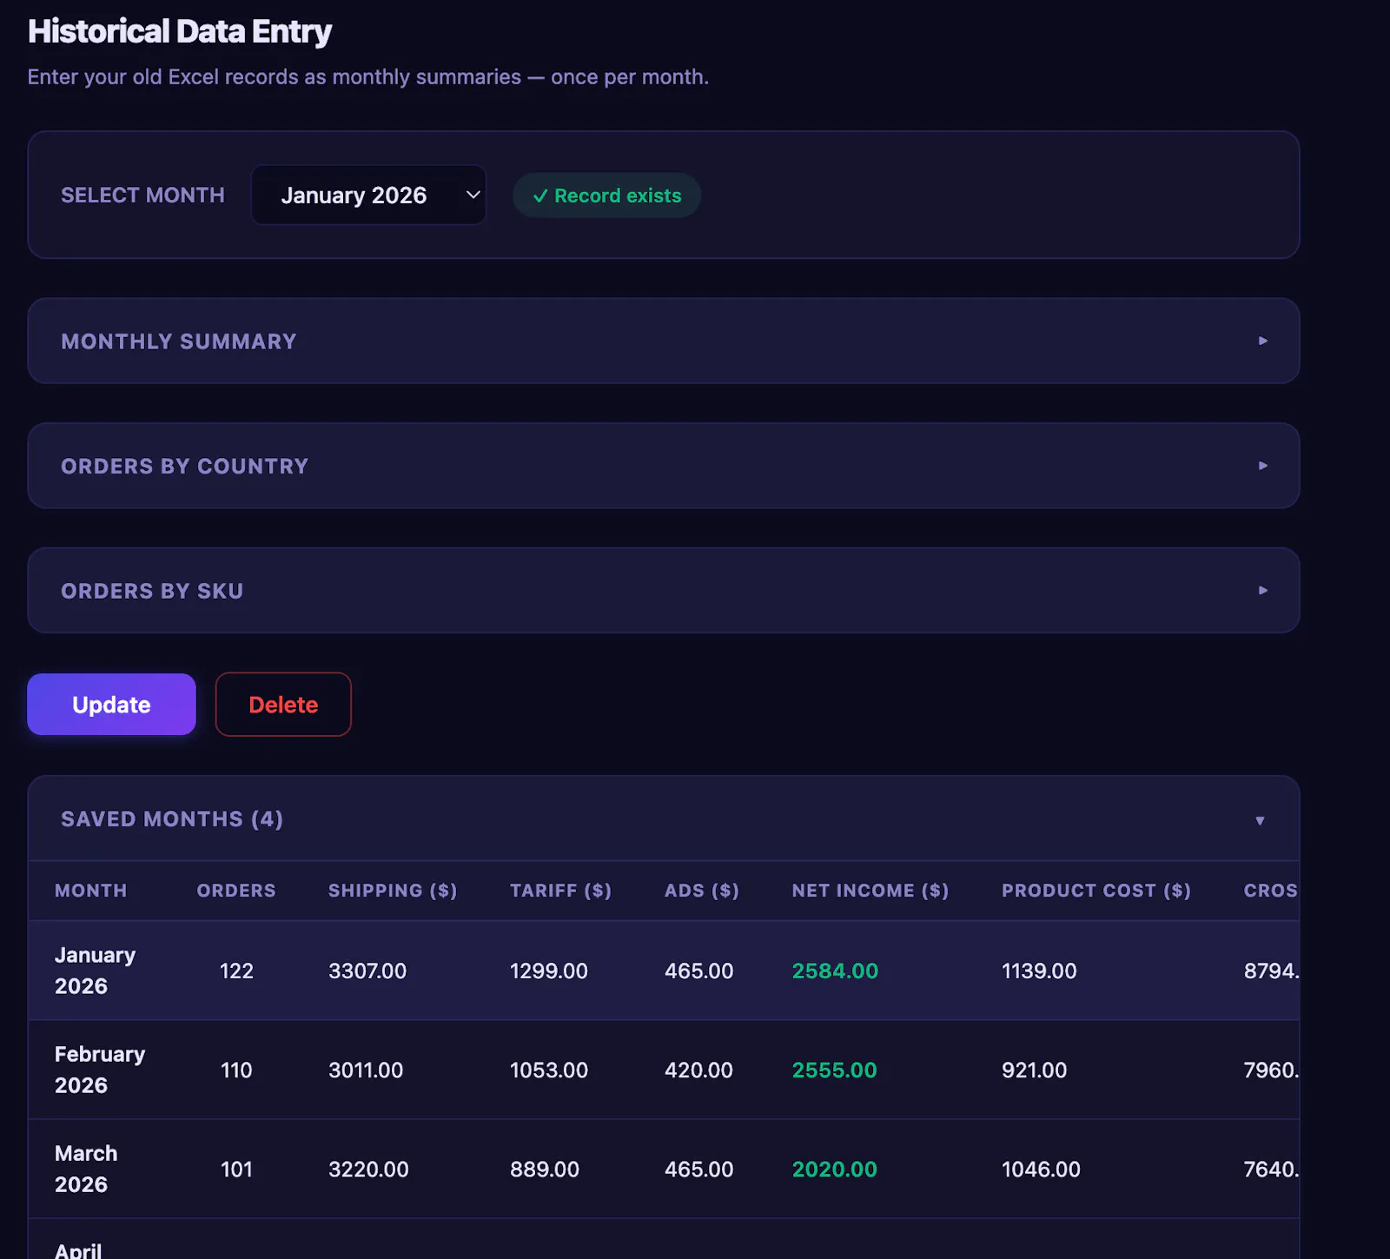Click the Month column header
Viewport: 1390px width, 1259px height.
click(x=90, y=891)
